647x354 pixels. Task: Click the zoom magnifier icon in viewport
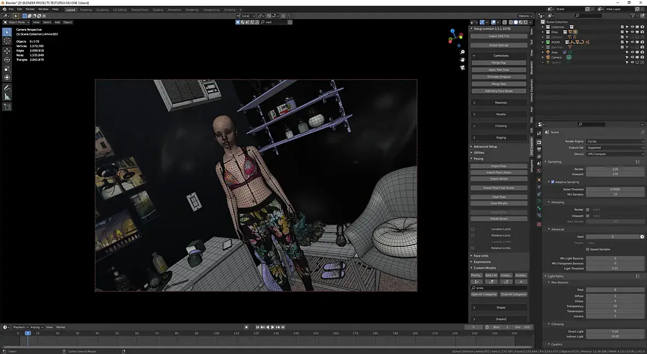click(x=463, y=52)
